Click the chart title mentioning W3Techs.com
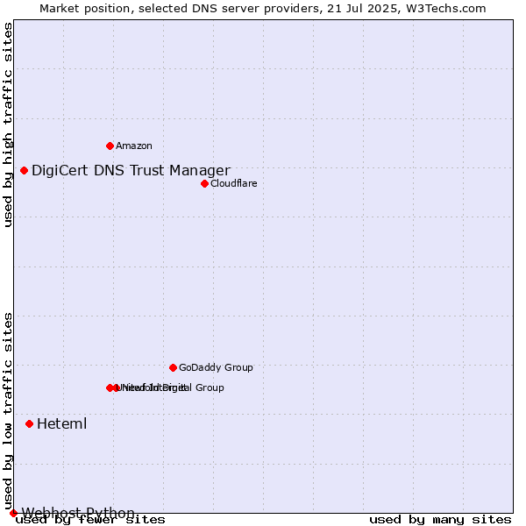The height and width of the screenshot is (526, 526). (x=263, y=9)
